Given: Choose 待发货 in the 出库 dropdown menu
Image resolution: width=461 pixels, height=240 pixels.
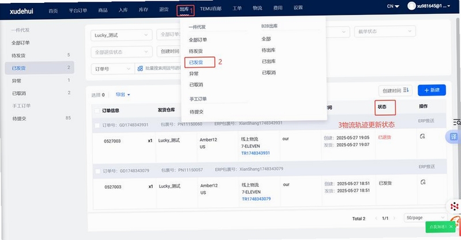Looking at the screenshot, I should [x=196, y=51].
